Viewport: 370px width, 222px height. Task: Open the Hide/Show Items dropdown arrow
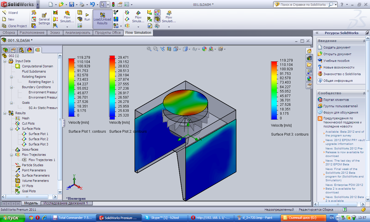(199, 49)
